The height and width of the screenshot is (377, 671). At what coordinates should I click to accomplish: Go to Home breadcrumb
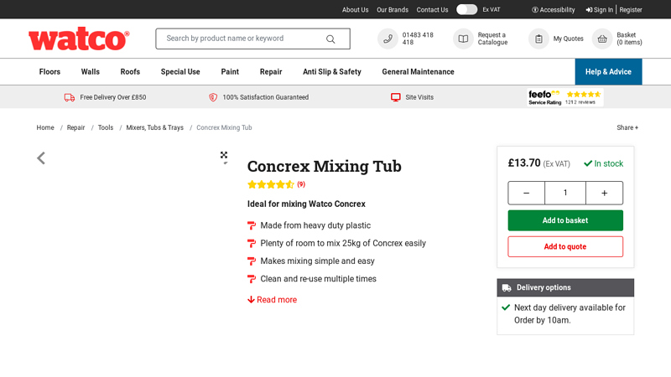(x=45, y=127)
